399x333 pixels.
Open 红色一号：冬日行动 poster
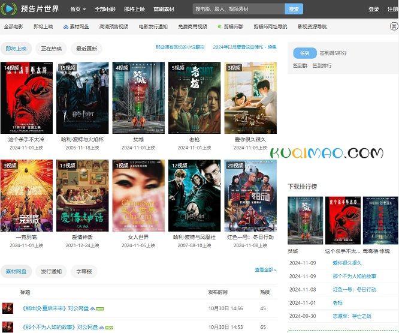coord(250,196)
